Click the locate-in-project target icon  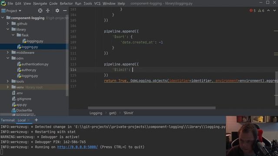[x=40, y=10]
